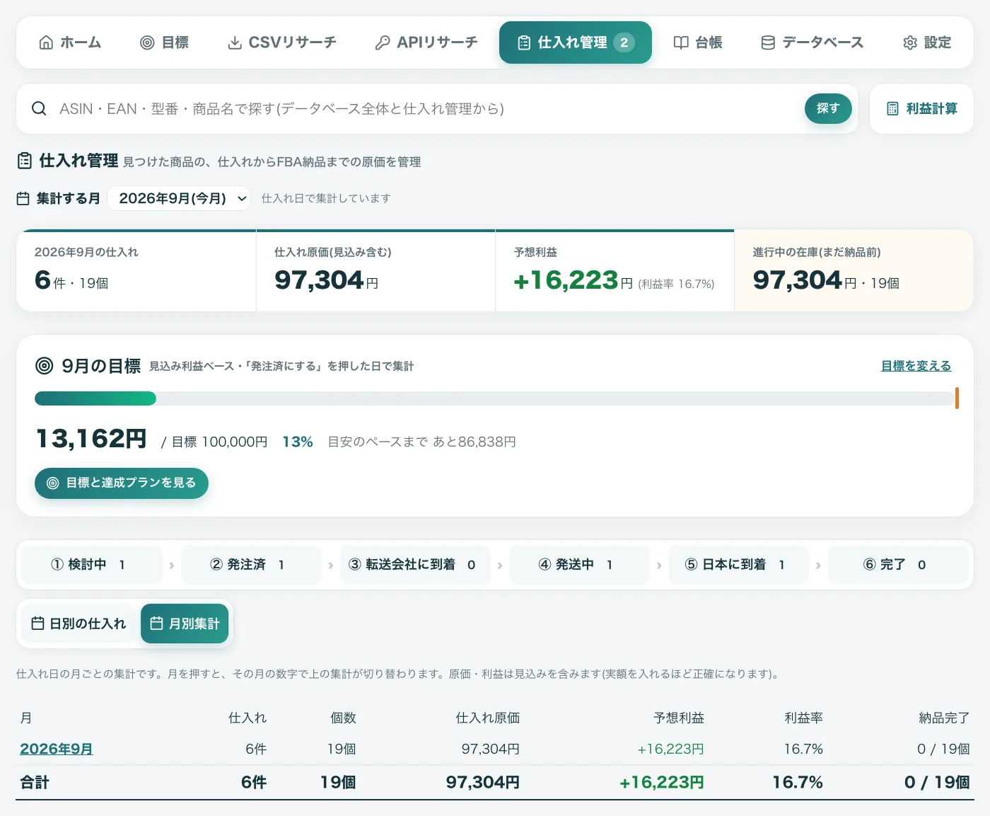The height and width of the screenshot is (816, 990).
Task: Click the orange pace marker on the progress bar
Action: 957,398
